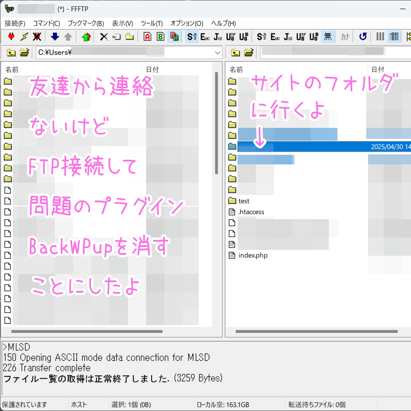Click the local Change Folder icon
The height and width of the screenshot is (411, 411).
coord(24,53)
